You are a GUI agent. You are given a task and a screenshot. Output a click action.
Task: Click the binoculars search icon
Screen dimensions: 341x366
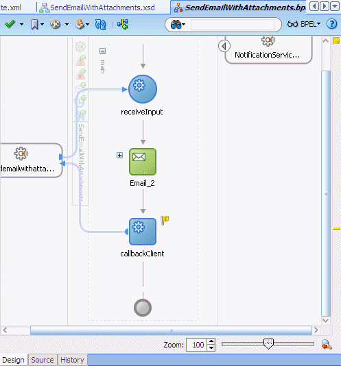176,24
